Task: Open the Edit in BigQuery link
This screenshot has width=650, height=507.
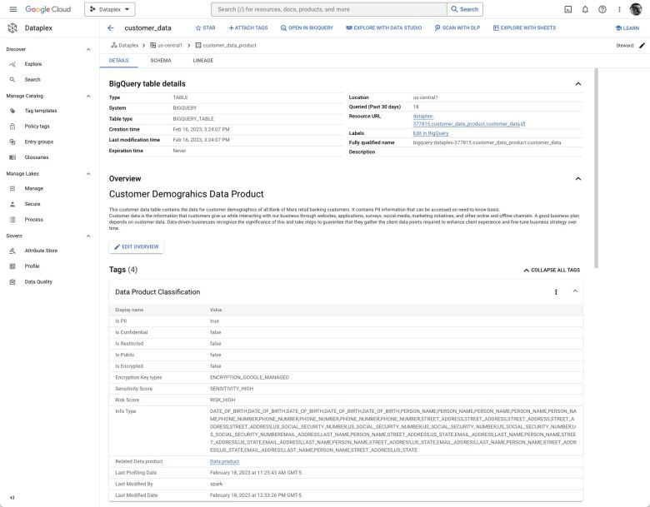Action: (x=431, y=133)
